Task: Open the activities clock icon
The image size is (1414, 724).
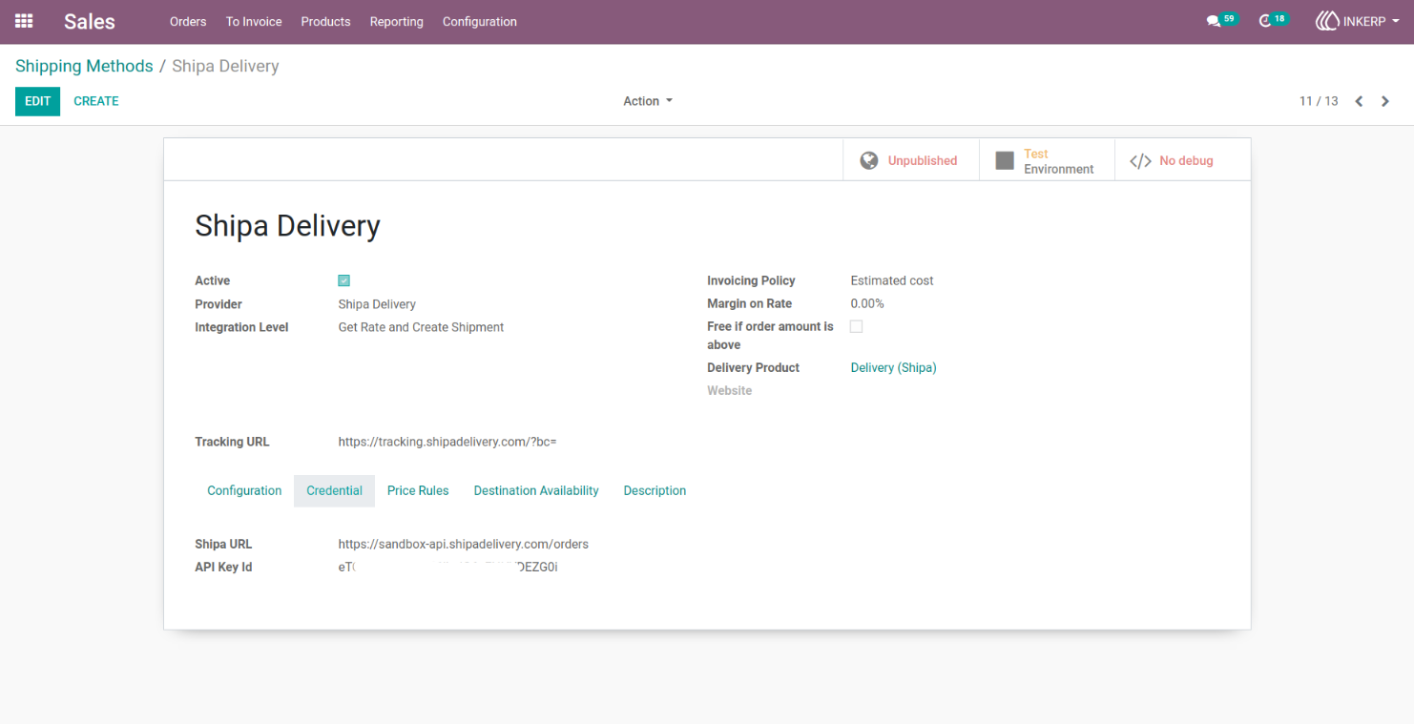Action: point(1265,21)
